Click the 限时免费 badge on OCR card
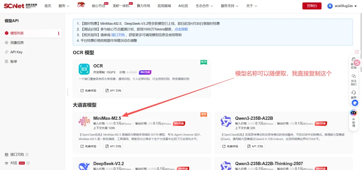Image resolution: width=362 pixels, height=170 pixels. pos(145,72)
